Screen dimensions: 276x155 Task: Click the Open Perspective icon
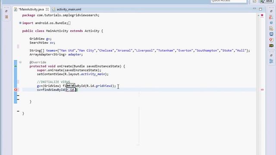[254, 1]
